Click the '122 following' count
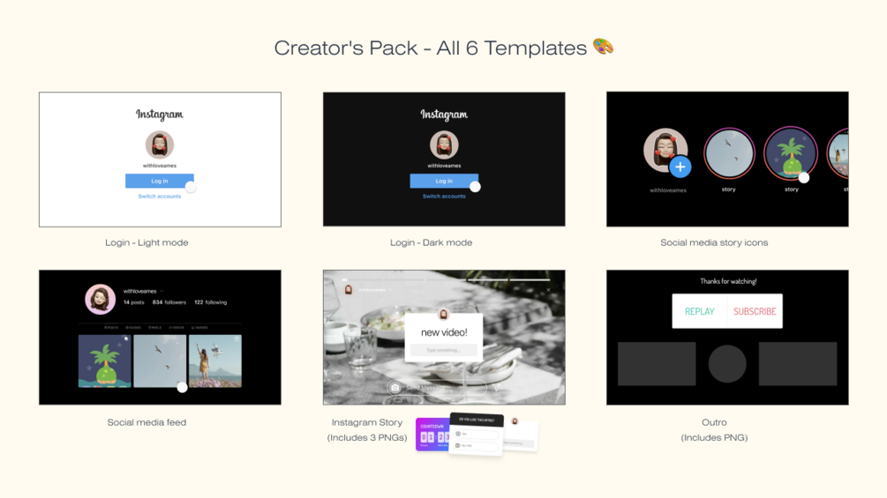This screenshot has height=498, width=887. (x=210, y=302)
